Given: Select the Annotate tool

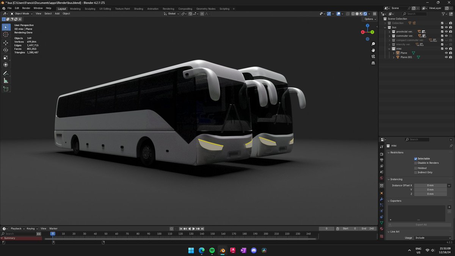Looking at the screenshot, I should pos(6,73).
